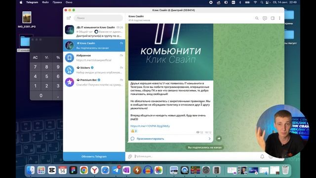Open the Apple menu
This screenshot has height=178, width=316.
click(21, 2)
